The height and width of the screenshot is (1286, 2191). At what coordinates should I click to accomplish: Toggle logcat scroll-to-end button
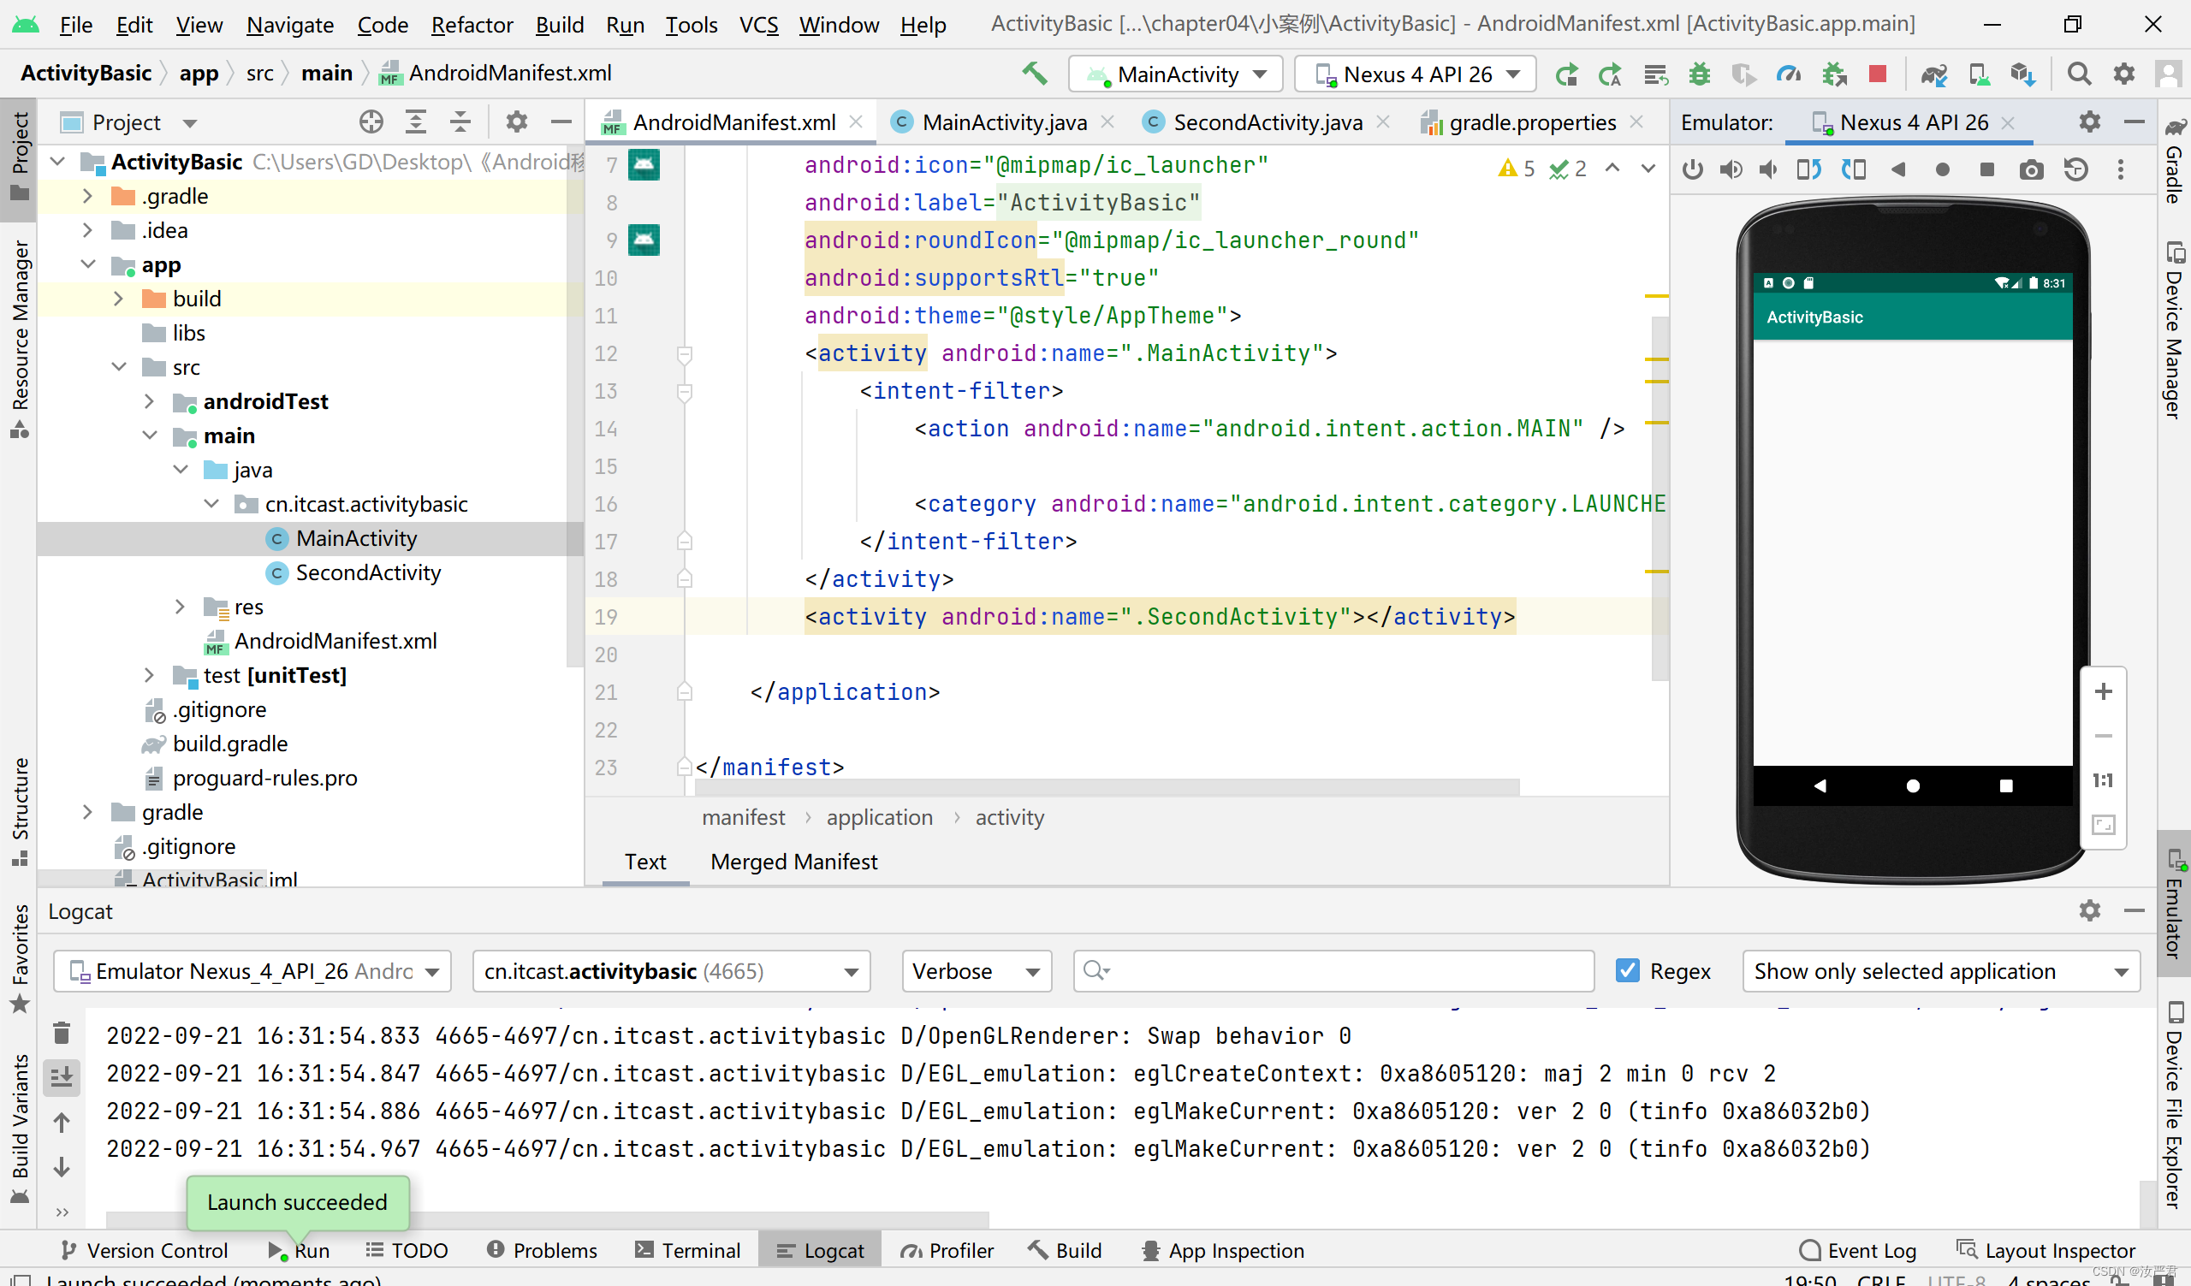tap(62, 1077)
